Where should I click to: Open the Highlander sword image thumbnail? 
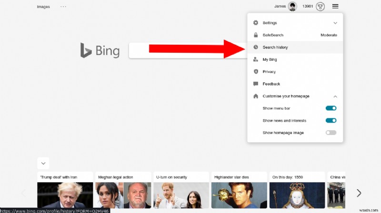coord(239,195)
